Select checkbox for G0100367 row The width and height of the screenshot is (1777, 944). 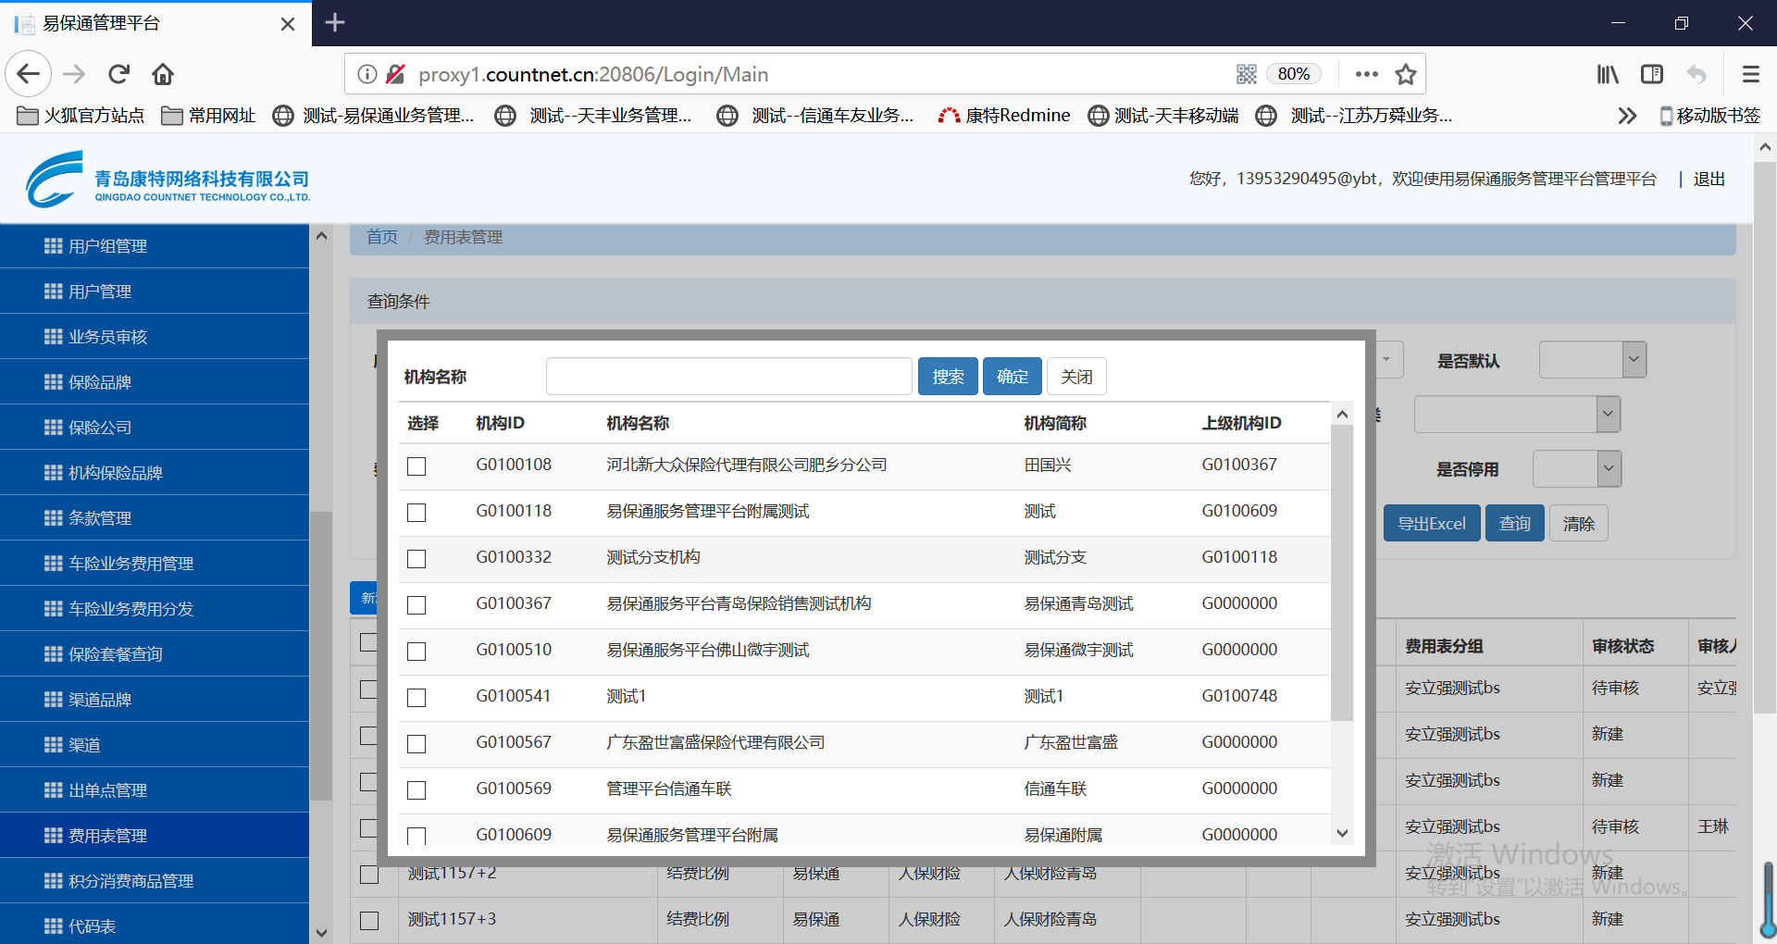click(x=416, y=605)
